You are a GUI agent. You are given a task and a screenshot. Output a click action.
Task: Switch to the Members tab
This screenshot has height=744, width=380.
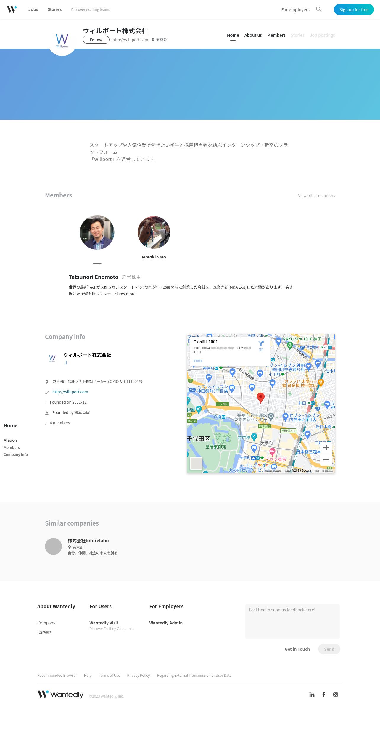(276, 35)
